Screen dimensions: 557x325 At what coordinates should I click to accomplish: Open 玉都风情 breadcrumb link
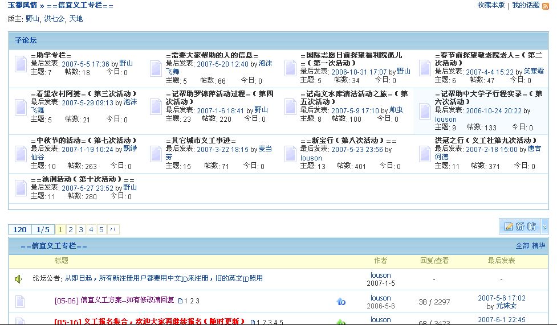[x=22, y=5]
